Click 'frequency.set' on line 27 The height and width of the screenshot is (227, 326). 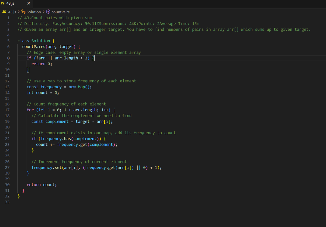click(46, 168)
